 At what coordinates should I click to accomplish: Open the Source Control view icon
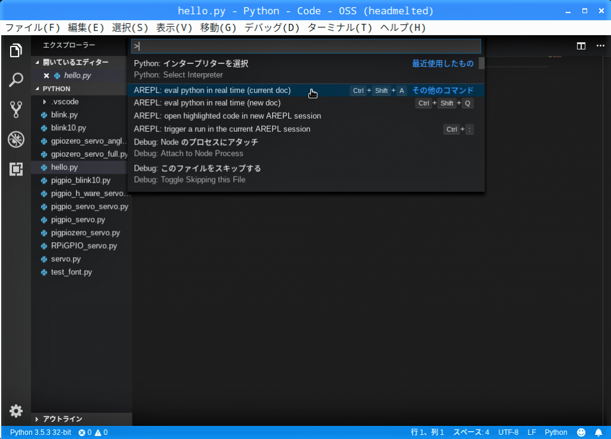[16, 109]
